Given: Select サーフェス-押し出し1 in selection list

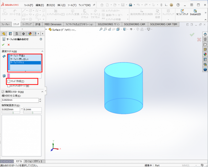Looking at the screenshot, I should 19,59.
